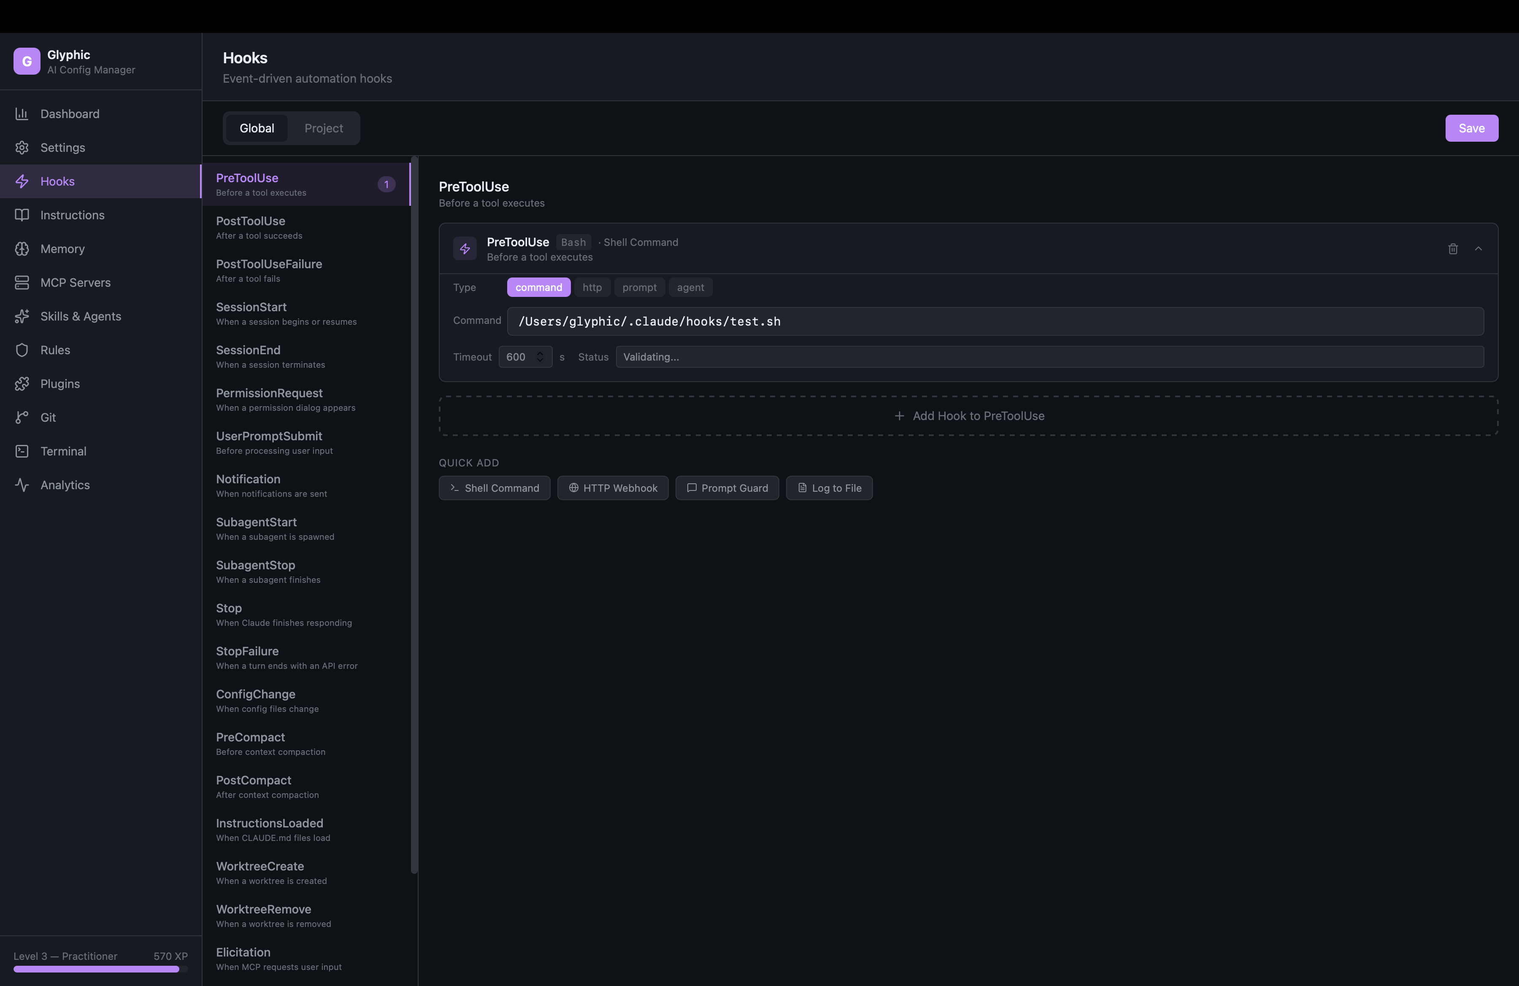Select the prompt hook type
This screenshot has width=1519, height=986.
[x=639, y=288]
